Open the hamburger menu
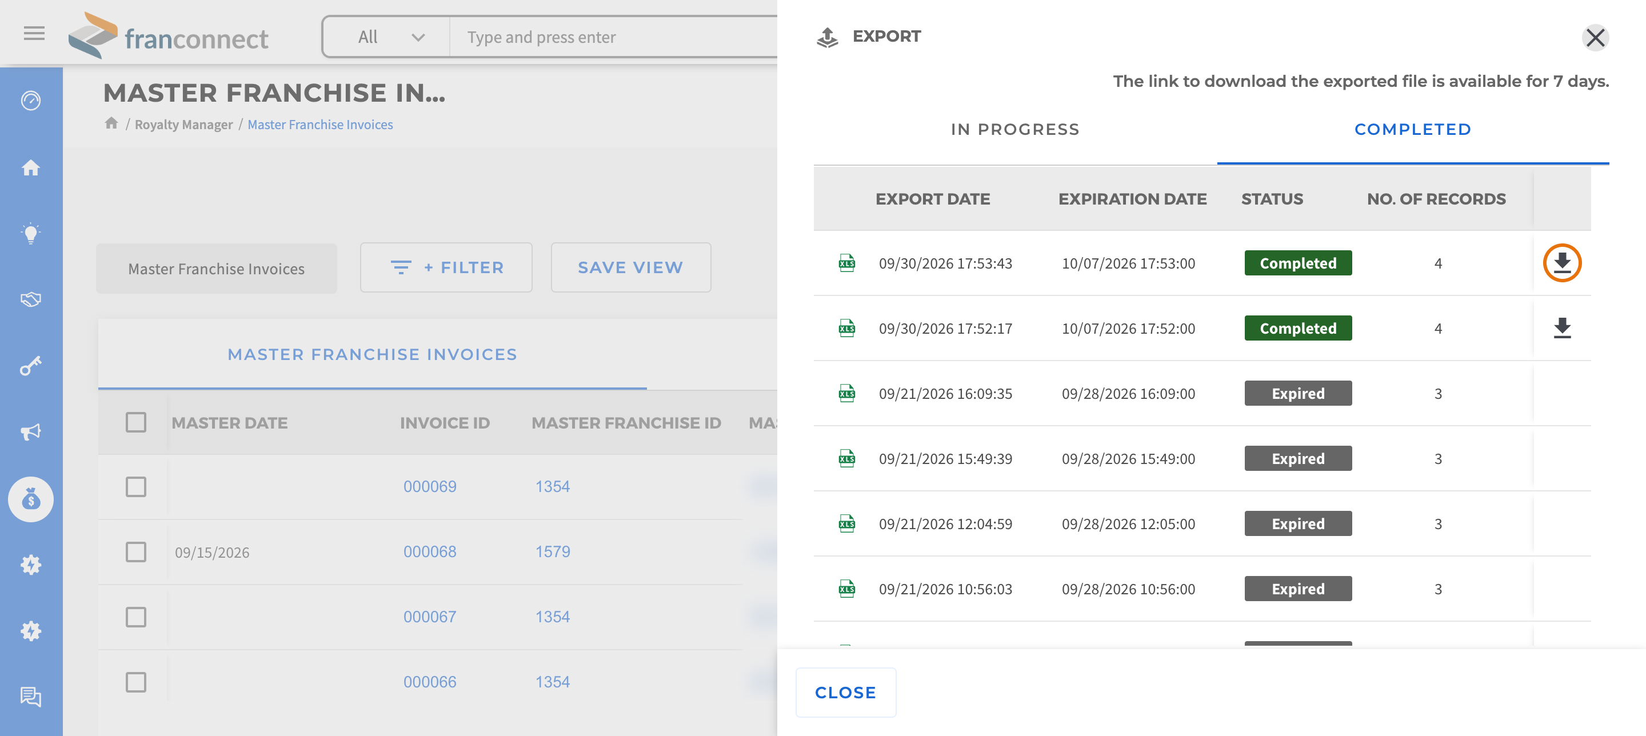The image size is (1646, 736). [x=34, y=33]
